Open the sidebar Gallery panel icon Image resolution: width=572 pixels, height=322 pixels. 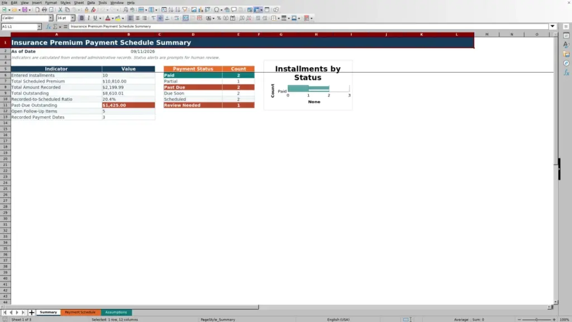(x=566, y=54)
